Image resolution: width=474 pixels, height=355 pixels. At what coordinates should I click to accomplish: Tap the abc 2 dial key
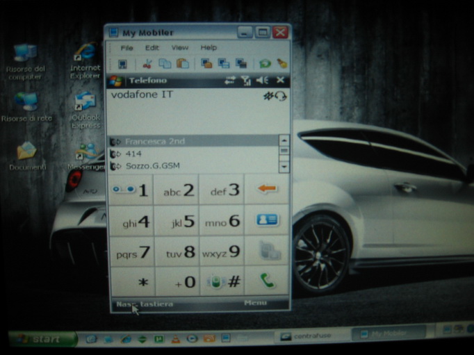[177, 190]
